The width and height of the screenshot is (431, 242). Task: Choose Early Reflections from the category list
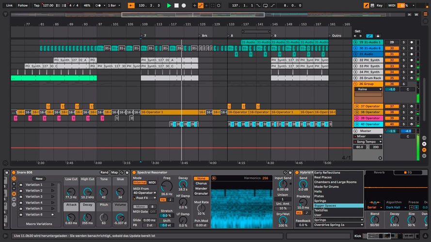click(x=327, y=173)
